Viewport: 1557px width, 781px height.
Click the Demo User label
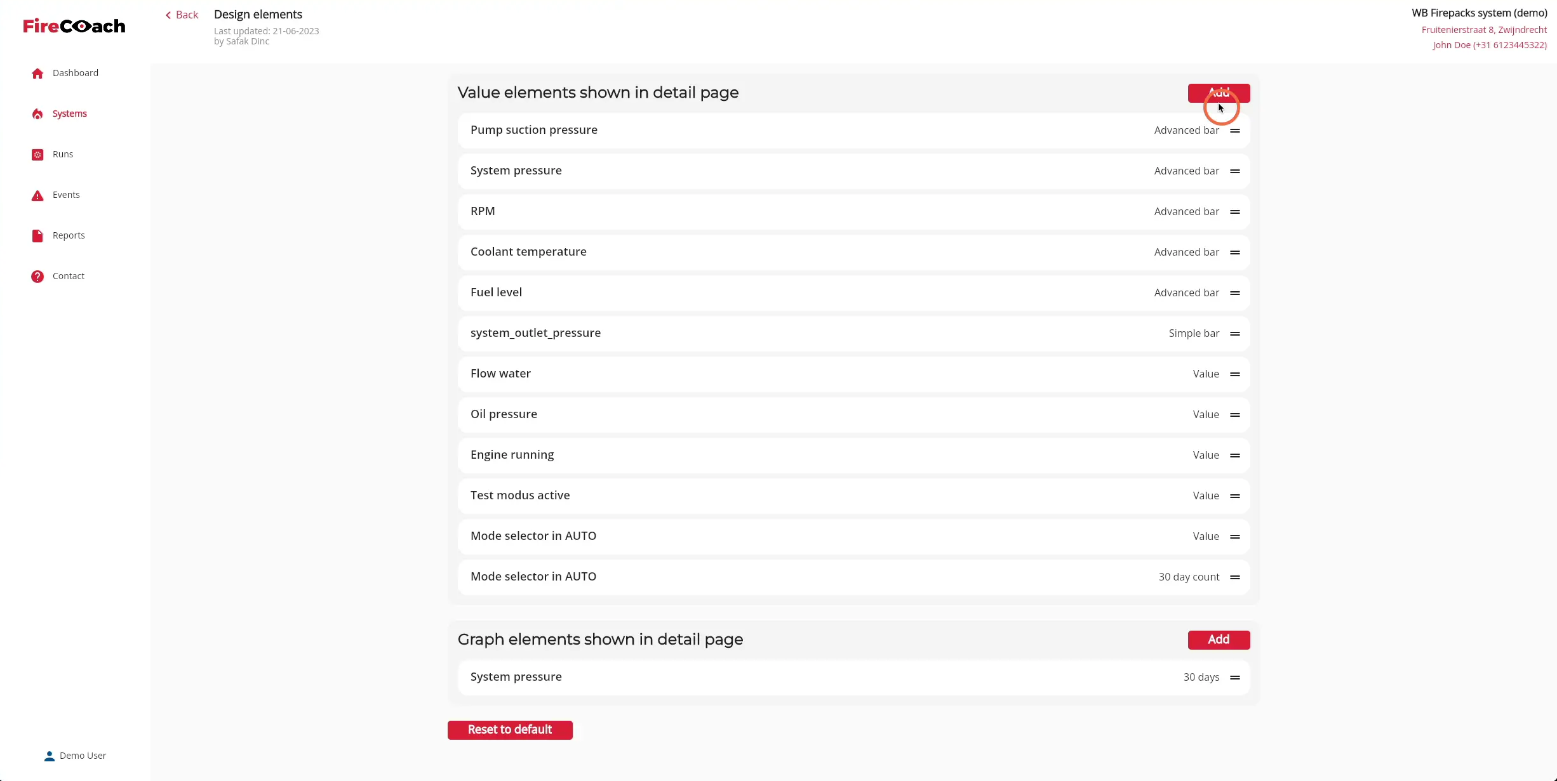point(83,756)
